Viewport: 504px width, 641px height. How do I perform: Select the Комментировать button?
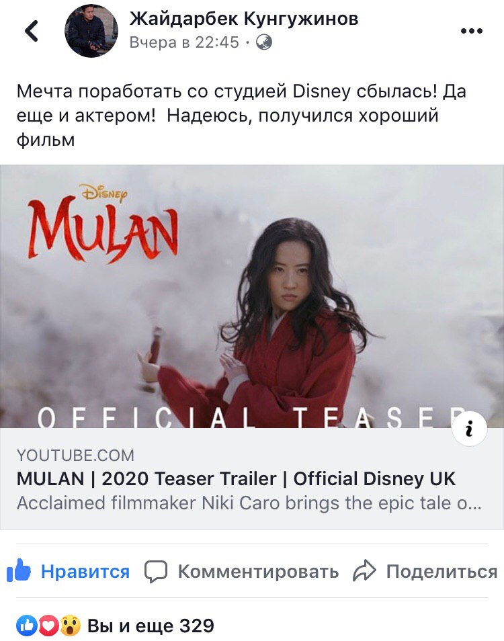pos(258,572)
